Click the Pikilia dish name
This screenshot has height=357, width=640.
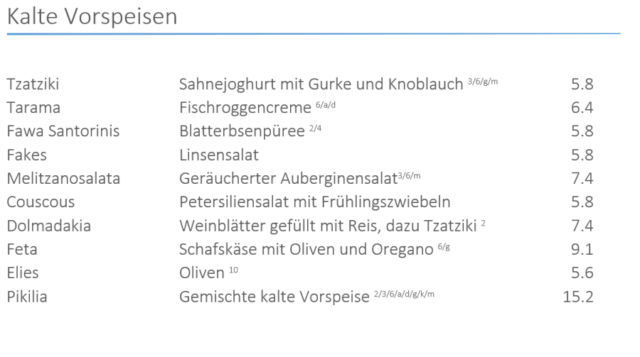[x=27, y=297]
